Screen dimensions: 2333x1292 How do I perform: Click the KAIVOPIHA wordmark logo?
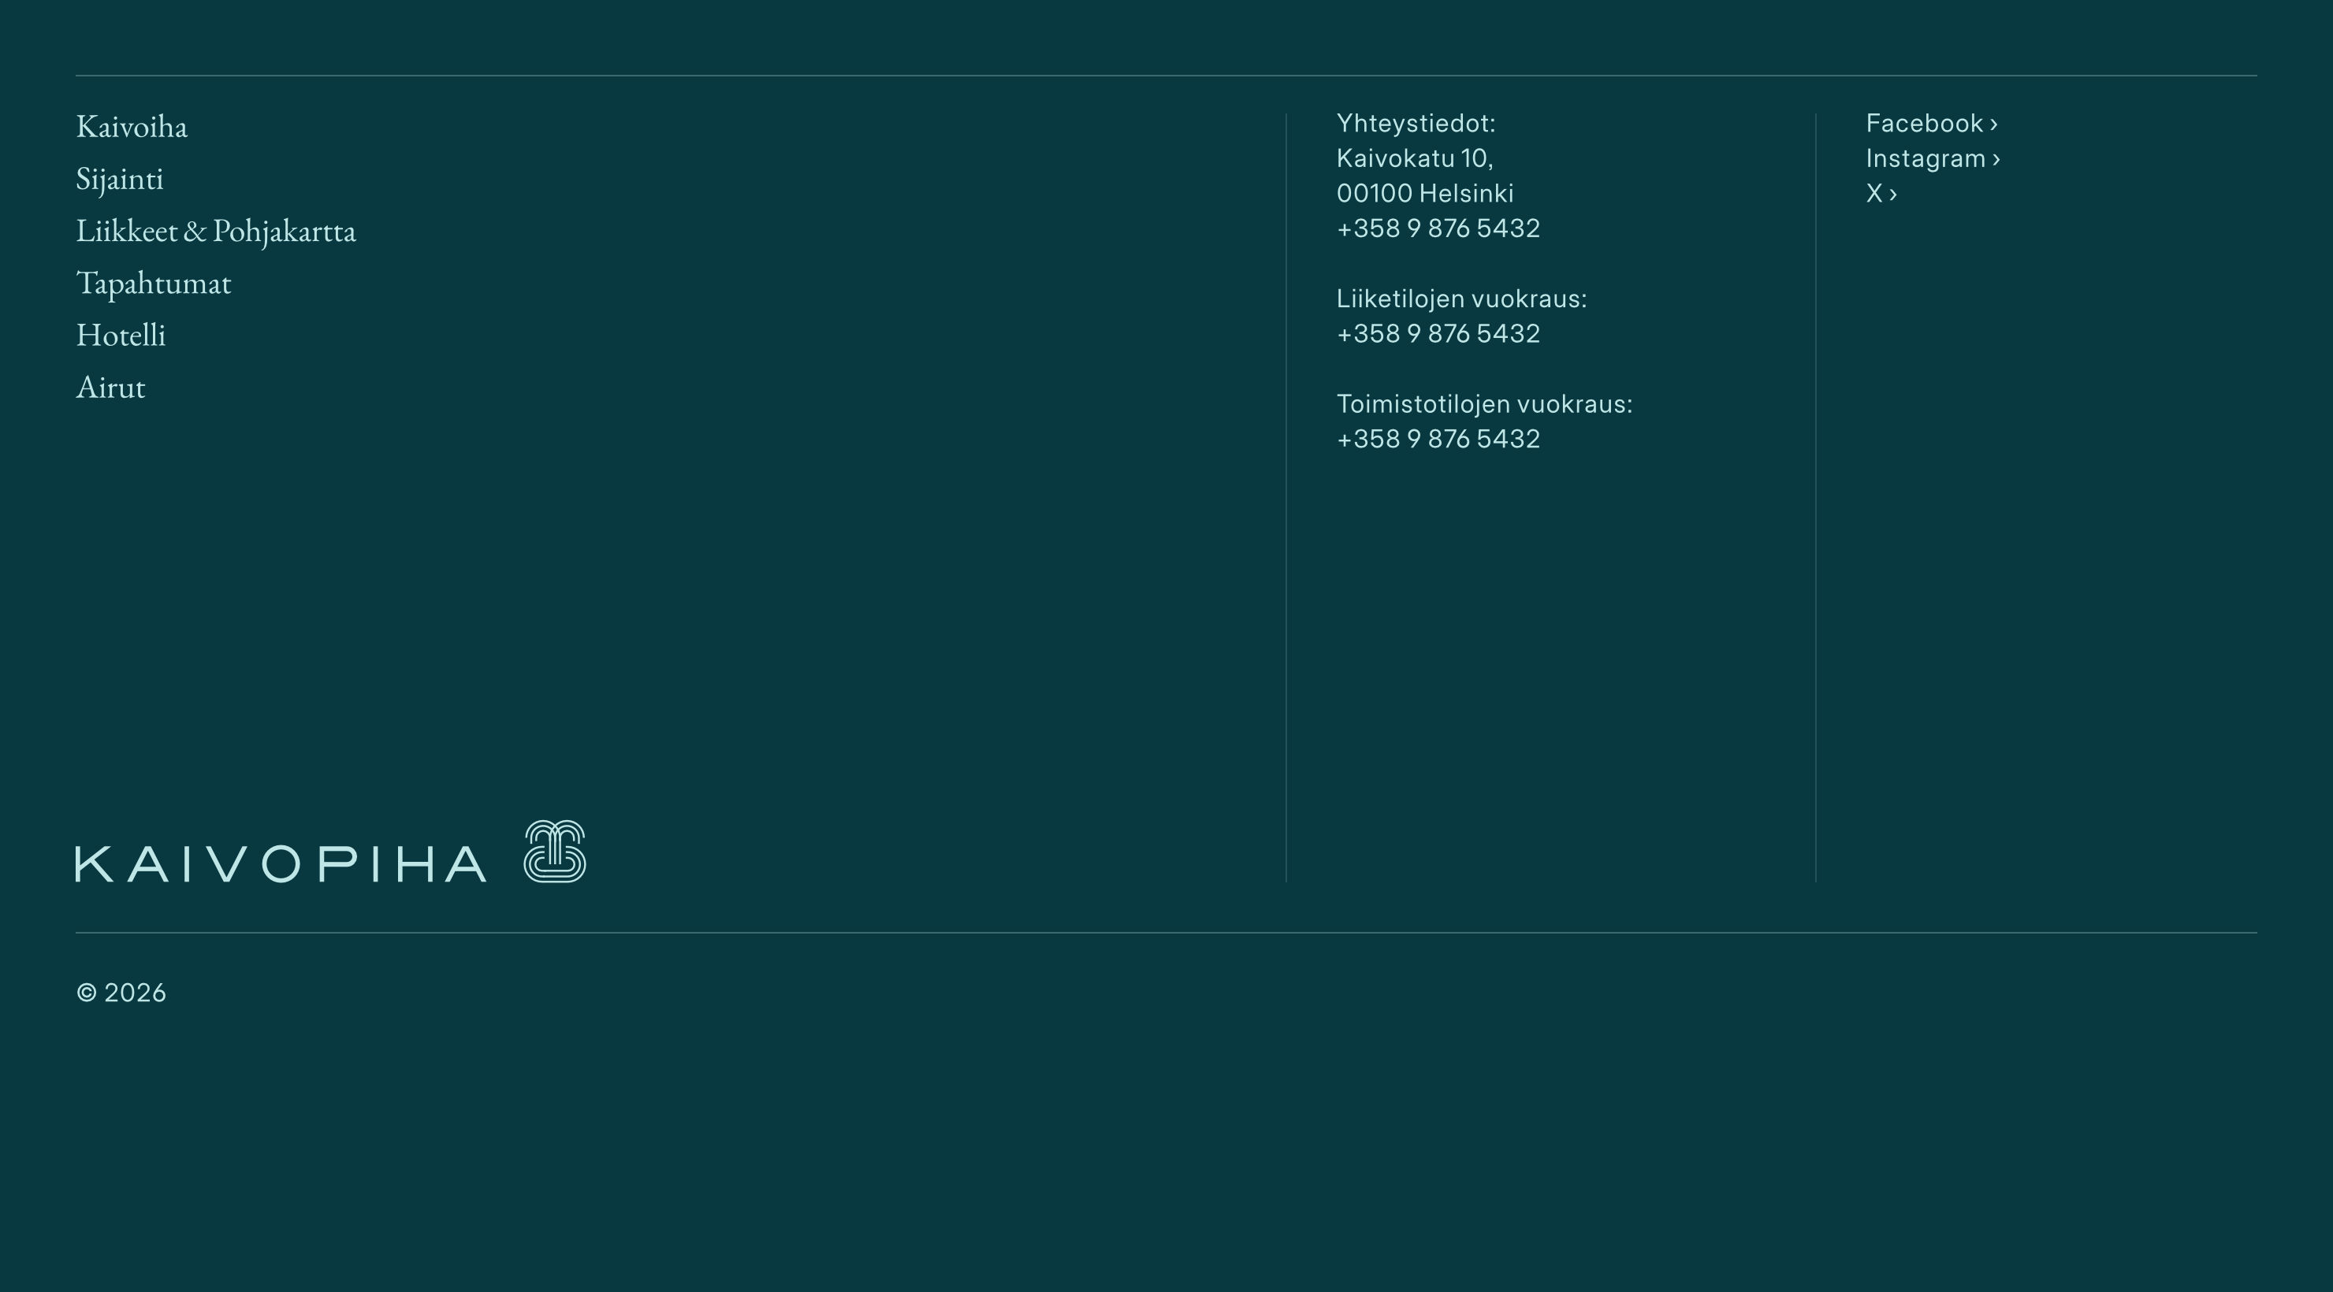click(281, 863)
